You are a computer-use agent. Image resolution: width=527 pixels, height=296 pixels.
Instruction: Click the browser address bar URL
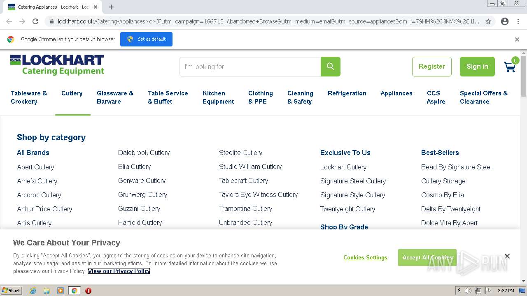pyautogui.click(x=268, y=21)
